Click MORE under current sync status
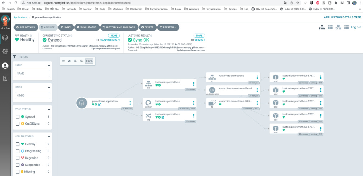363x176 pixels. pyautogui.click(x=114, y=36)
